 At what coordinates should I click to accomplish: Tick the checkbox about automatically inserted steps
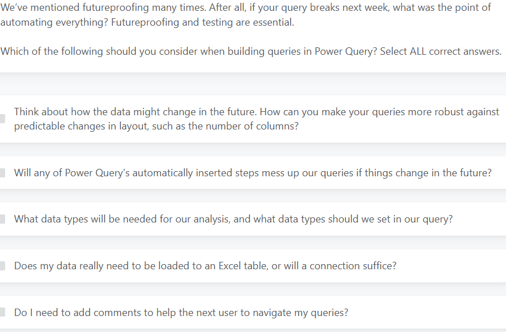(x=2, y=172)
